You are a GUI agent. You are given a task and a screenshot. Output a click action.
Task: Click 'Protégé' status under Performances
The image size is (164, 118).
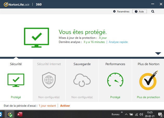115,97
